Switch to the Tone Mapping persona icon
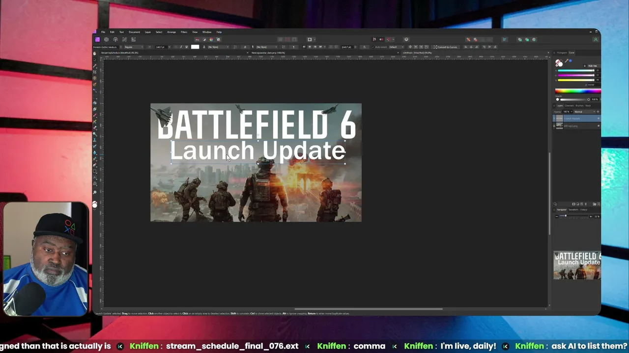The width and height of the screenshot is (629, 353). (x=124, y=39)
